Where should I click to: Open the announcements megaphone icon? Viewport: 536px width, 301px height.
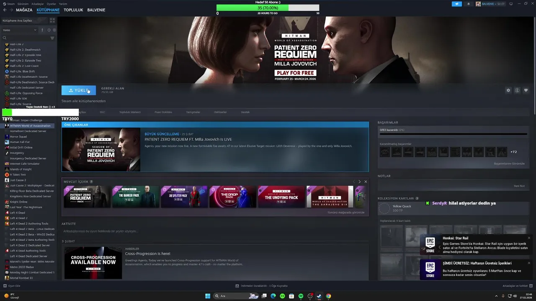point(456,4)
